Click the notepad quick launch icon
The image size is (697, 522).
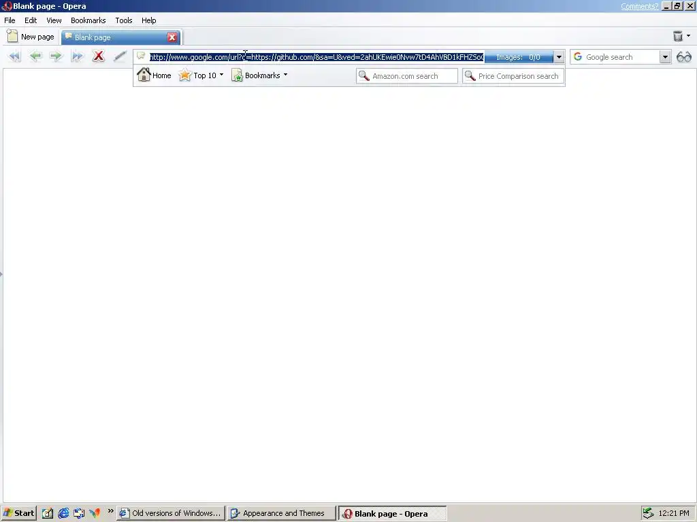point(48,514)
